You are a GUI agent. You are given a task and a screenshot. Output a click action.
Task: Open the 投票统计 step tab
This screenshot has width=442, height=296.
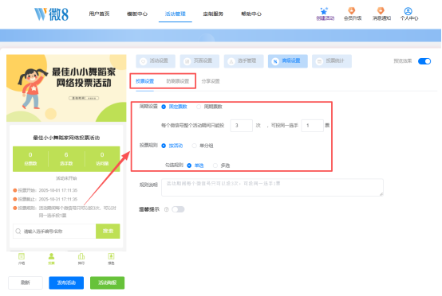(332, 61)
